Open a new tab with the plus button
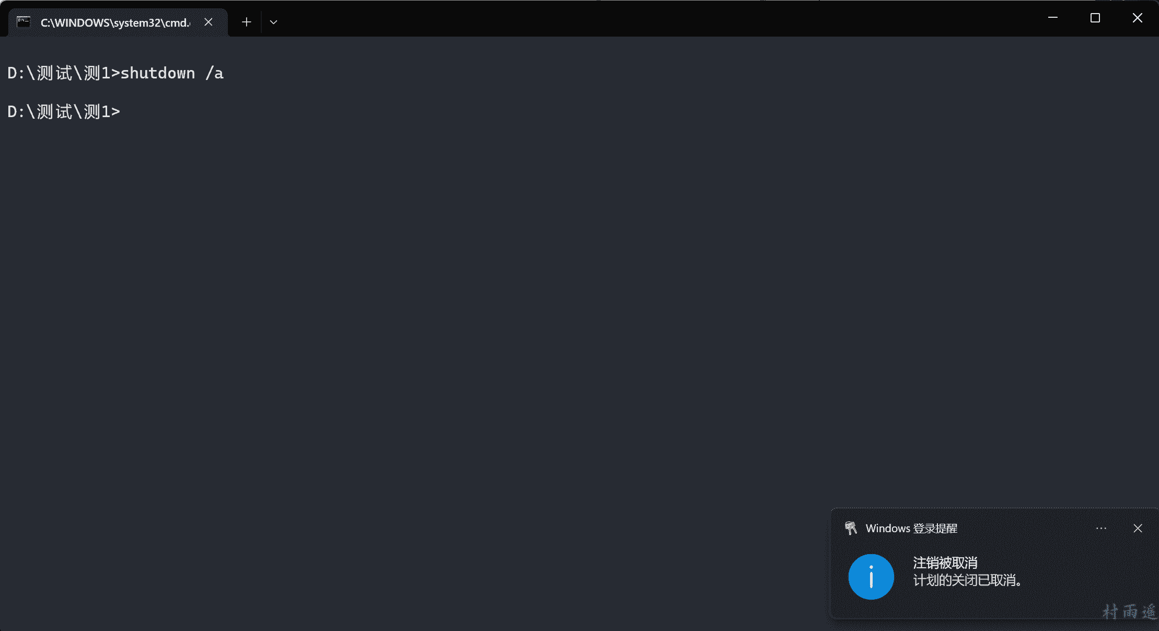Screen dimensions: 1159x631 [247, 22]
